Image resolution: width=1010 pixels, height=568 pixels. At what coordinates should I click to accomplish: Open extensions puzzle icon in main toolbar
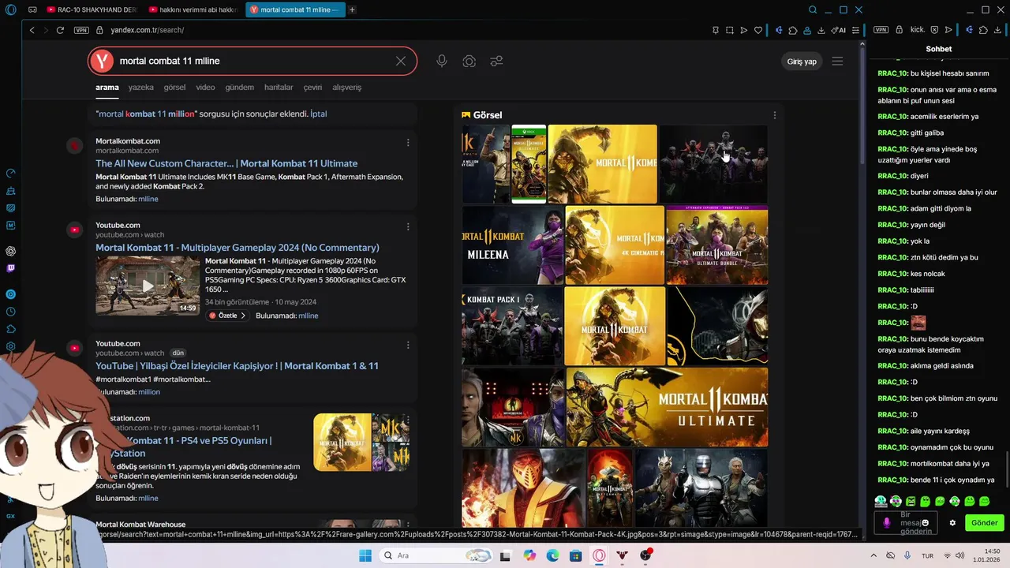pos(793,30)
